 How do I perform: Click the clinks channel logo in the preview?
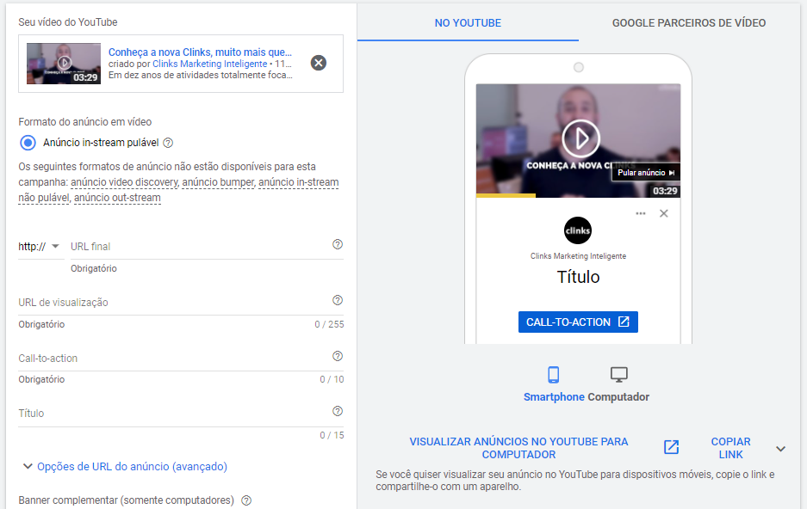coord(577,230)
